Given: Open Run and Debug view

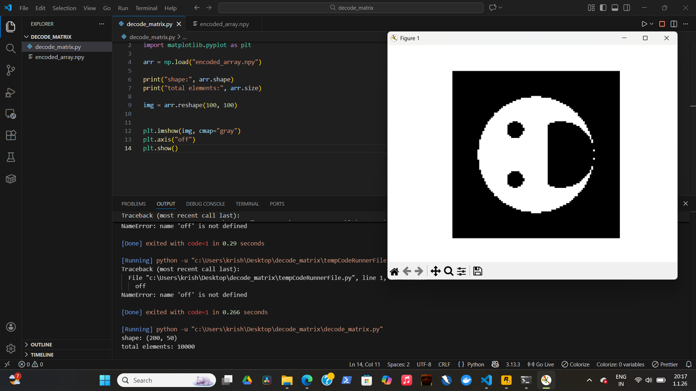Looking at the screenshot, I should tap(10, 92).
